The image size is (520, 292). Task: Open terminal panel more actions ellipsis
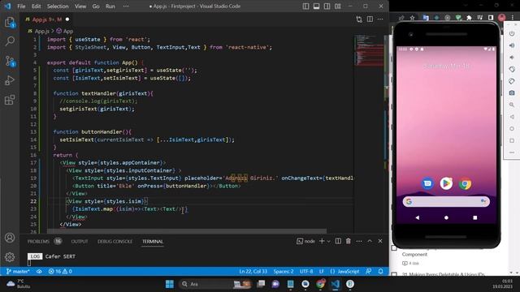(359, 241)
